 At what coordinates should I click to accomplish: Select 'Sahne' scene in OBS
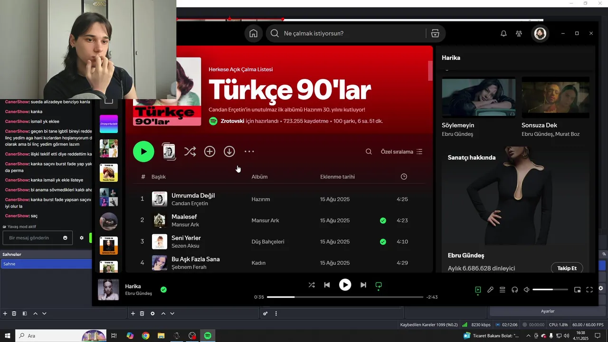(46, 264)
